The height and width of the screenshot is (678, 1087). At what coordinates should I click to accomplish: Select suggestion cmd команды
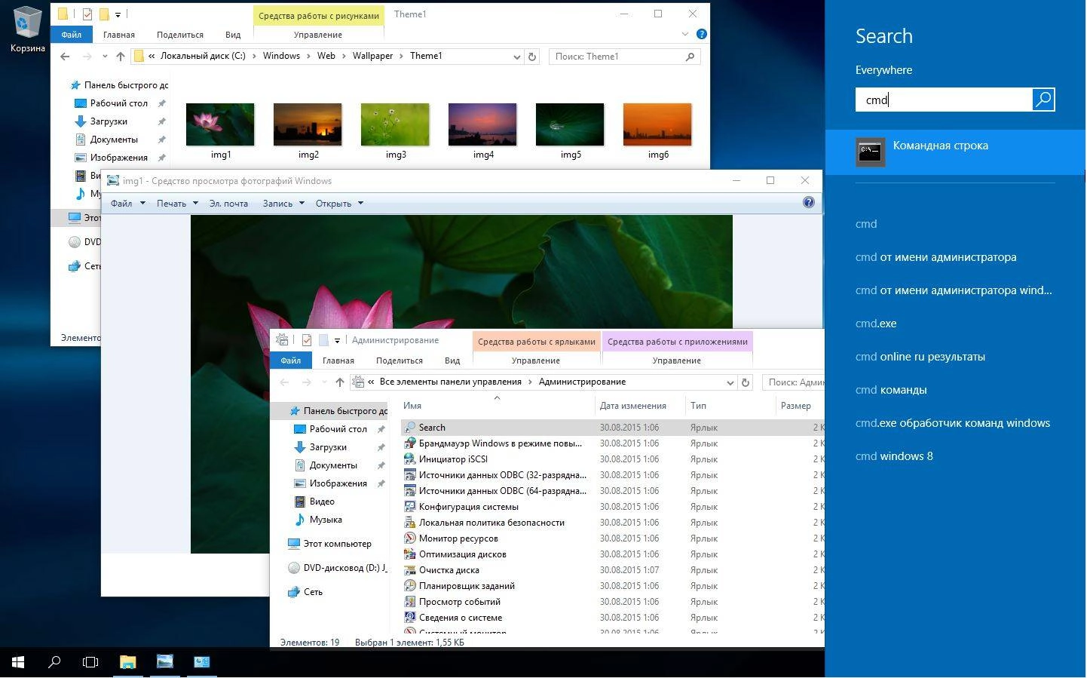pos(891,390)
